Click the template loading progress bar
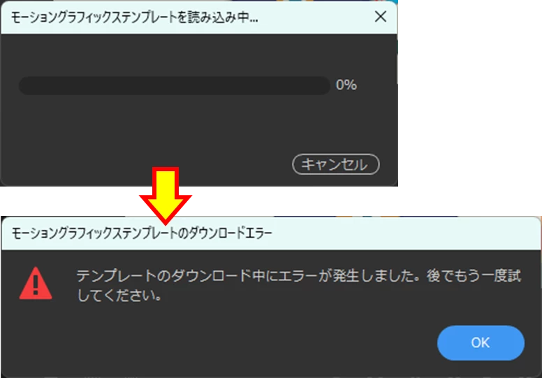This screenshot has height=378, width=542. (174, 85)
